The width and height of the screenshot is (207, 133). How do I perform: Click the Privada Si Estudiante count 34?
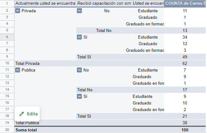tap(185, 37)
